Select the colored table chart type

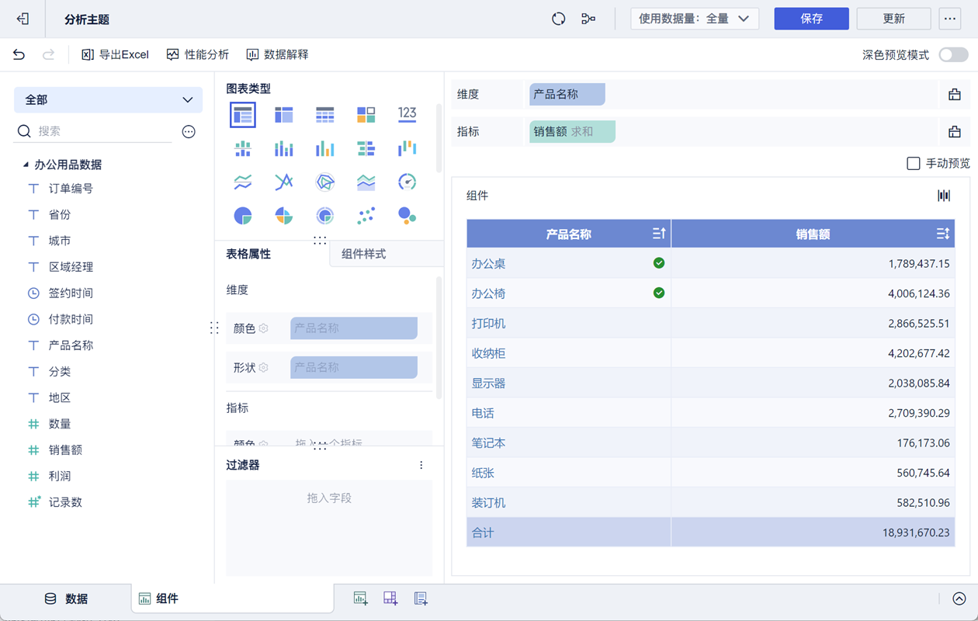coord(366,115)
